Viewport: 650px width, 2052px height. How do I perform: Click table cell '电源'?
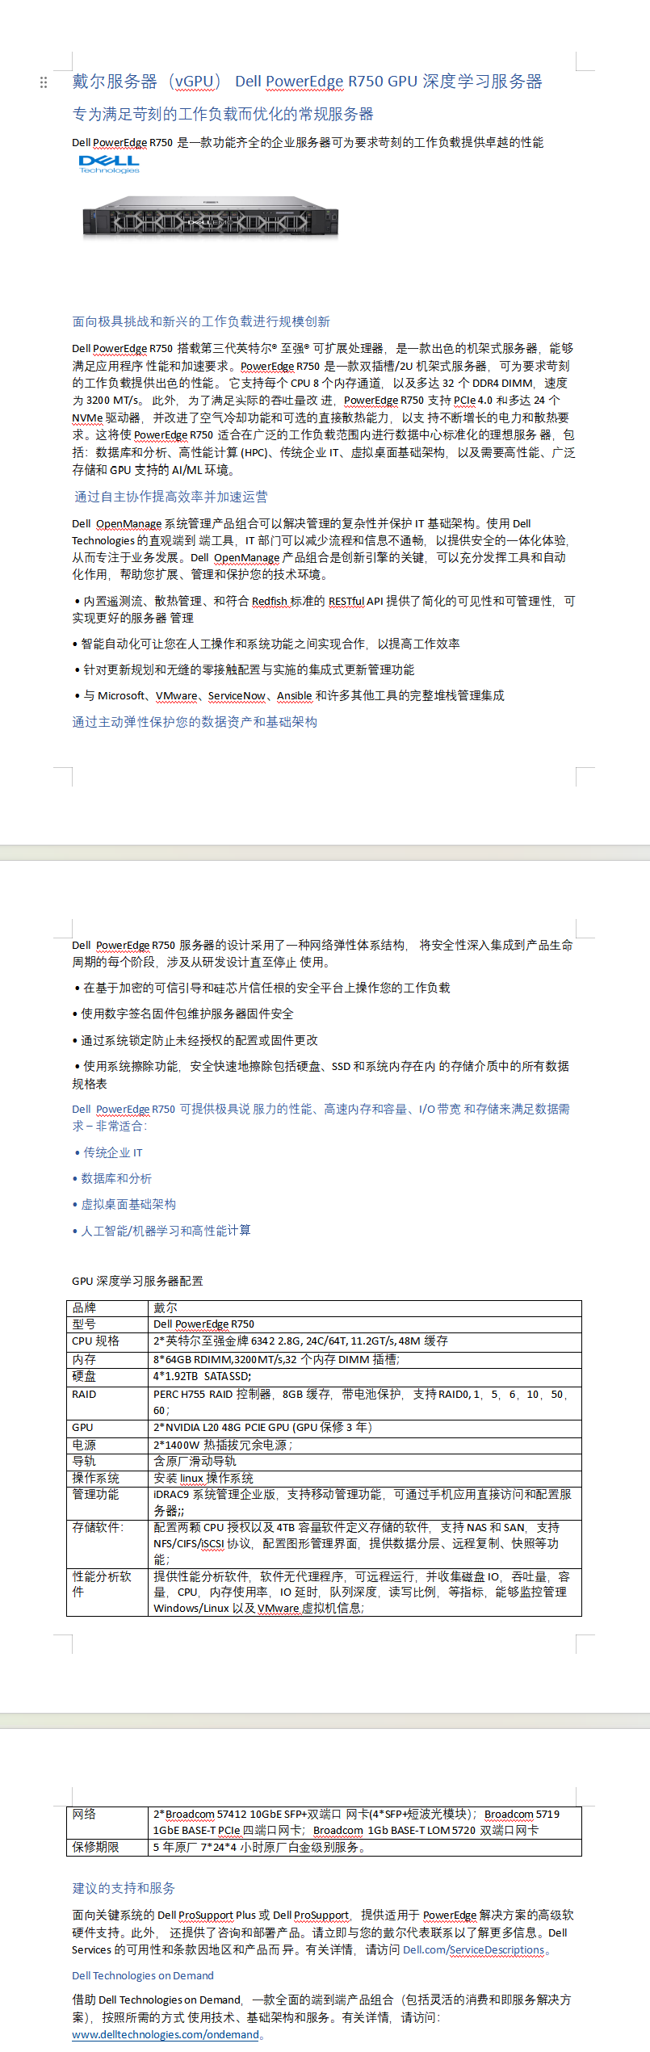107,1446
